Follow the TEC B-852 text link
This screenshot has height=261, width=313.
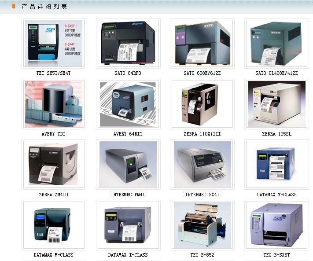point(203,255)
